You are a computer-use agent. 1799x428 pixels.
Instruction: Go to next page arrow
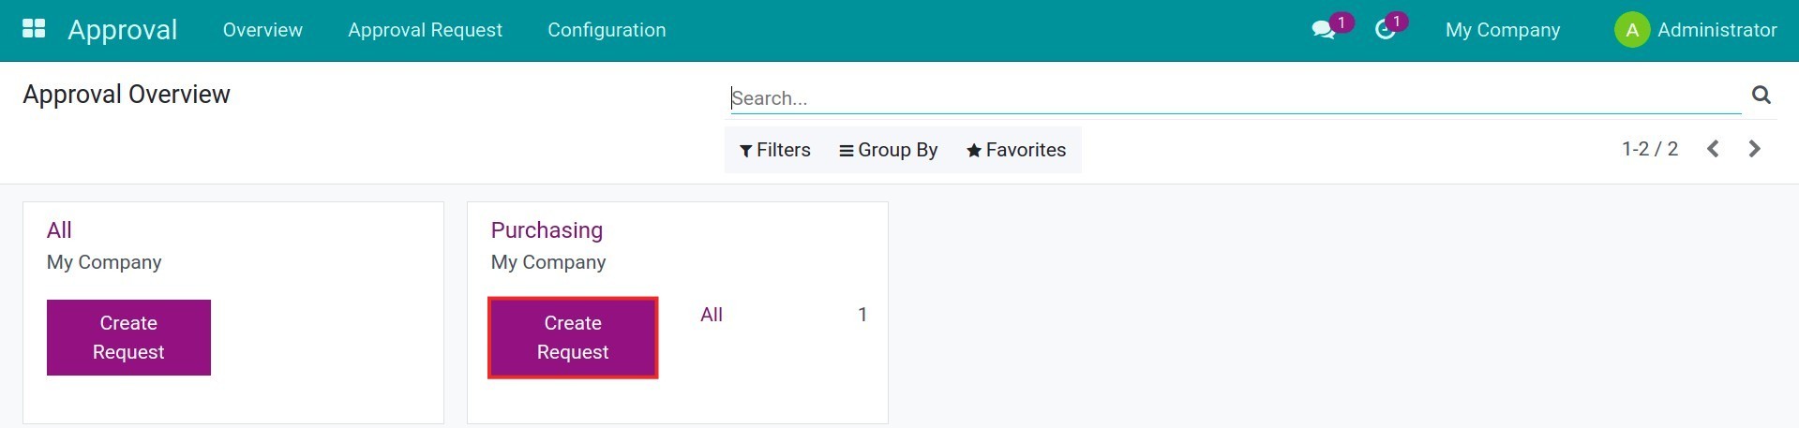click(1754, 149)
